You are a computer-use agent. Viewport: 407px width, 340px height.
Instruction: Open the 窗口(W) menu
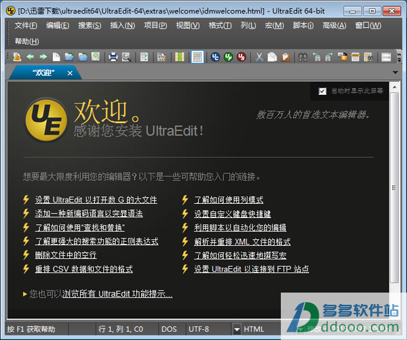click(x=368, y=25)
